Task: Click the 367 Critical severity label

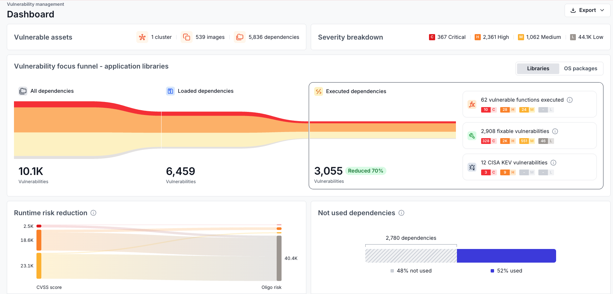Action: tap(447, 37)
